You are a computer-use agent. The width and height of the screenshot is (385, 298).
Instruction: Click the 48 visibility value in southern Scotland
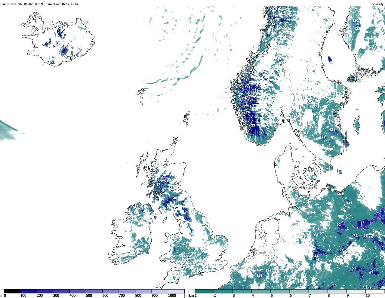(x=175, y=198)
